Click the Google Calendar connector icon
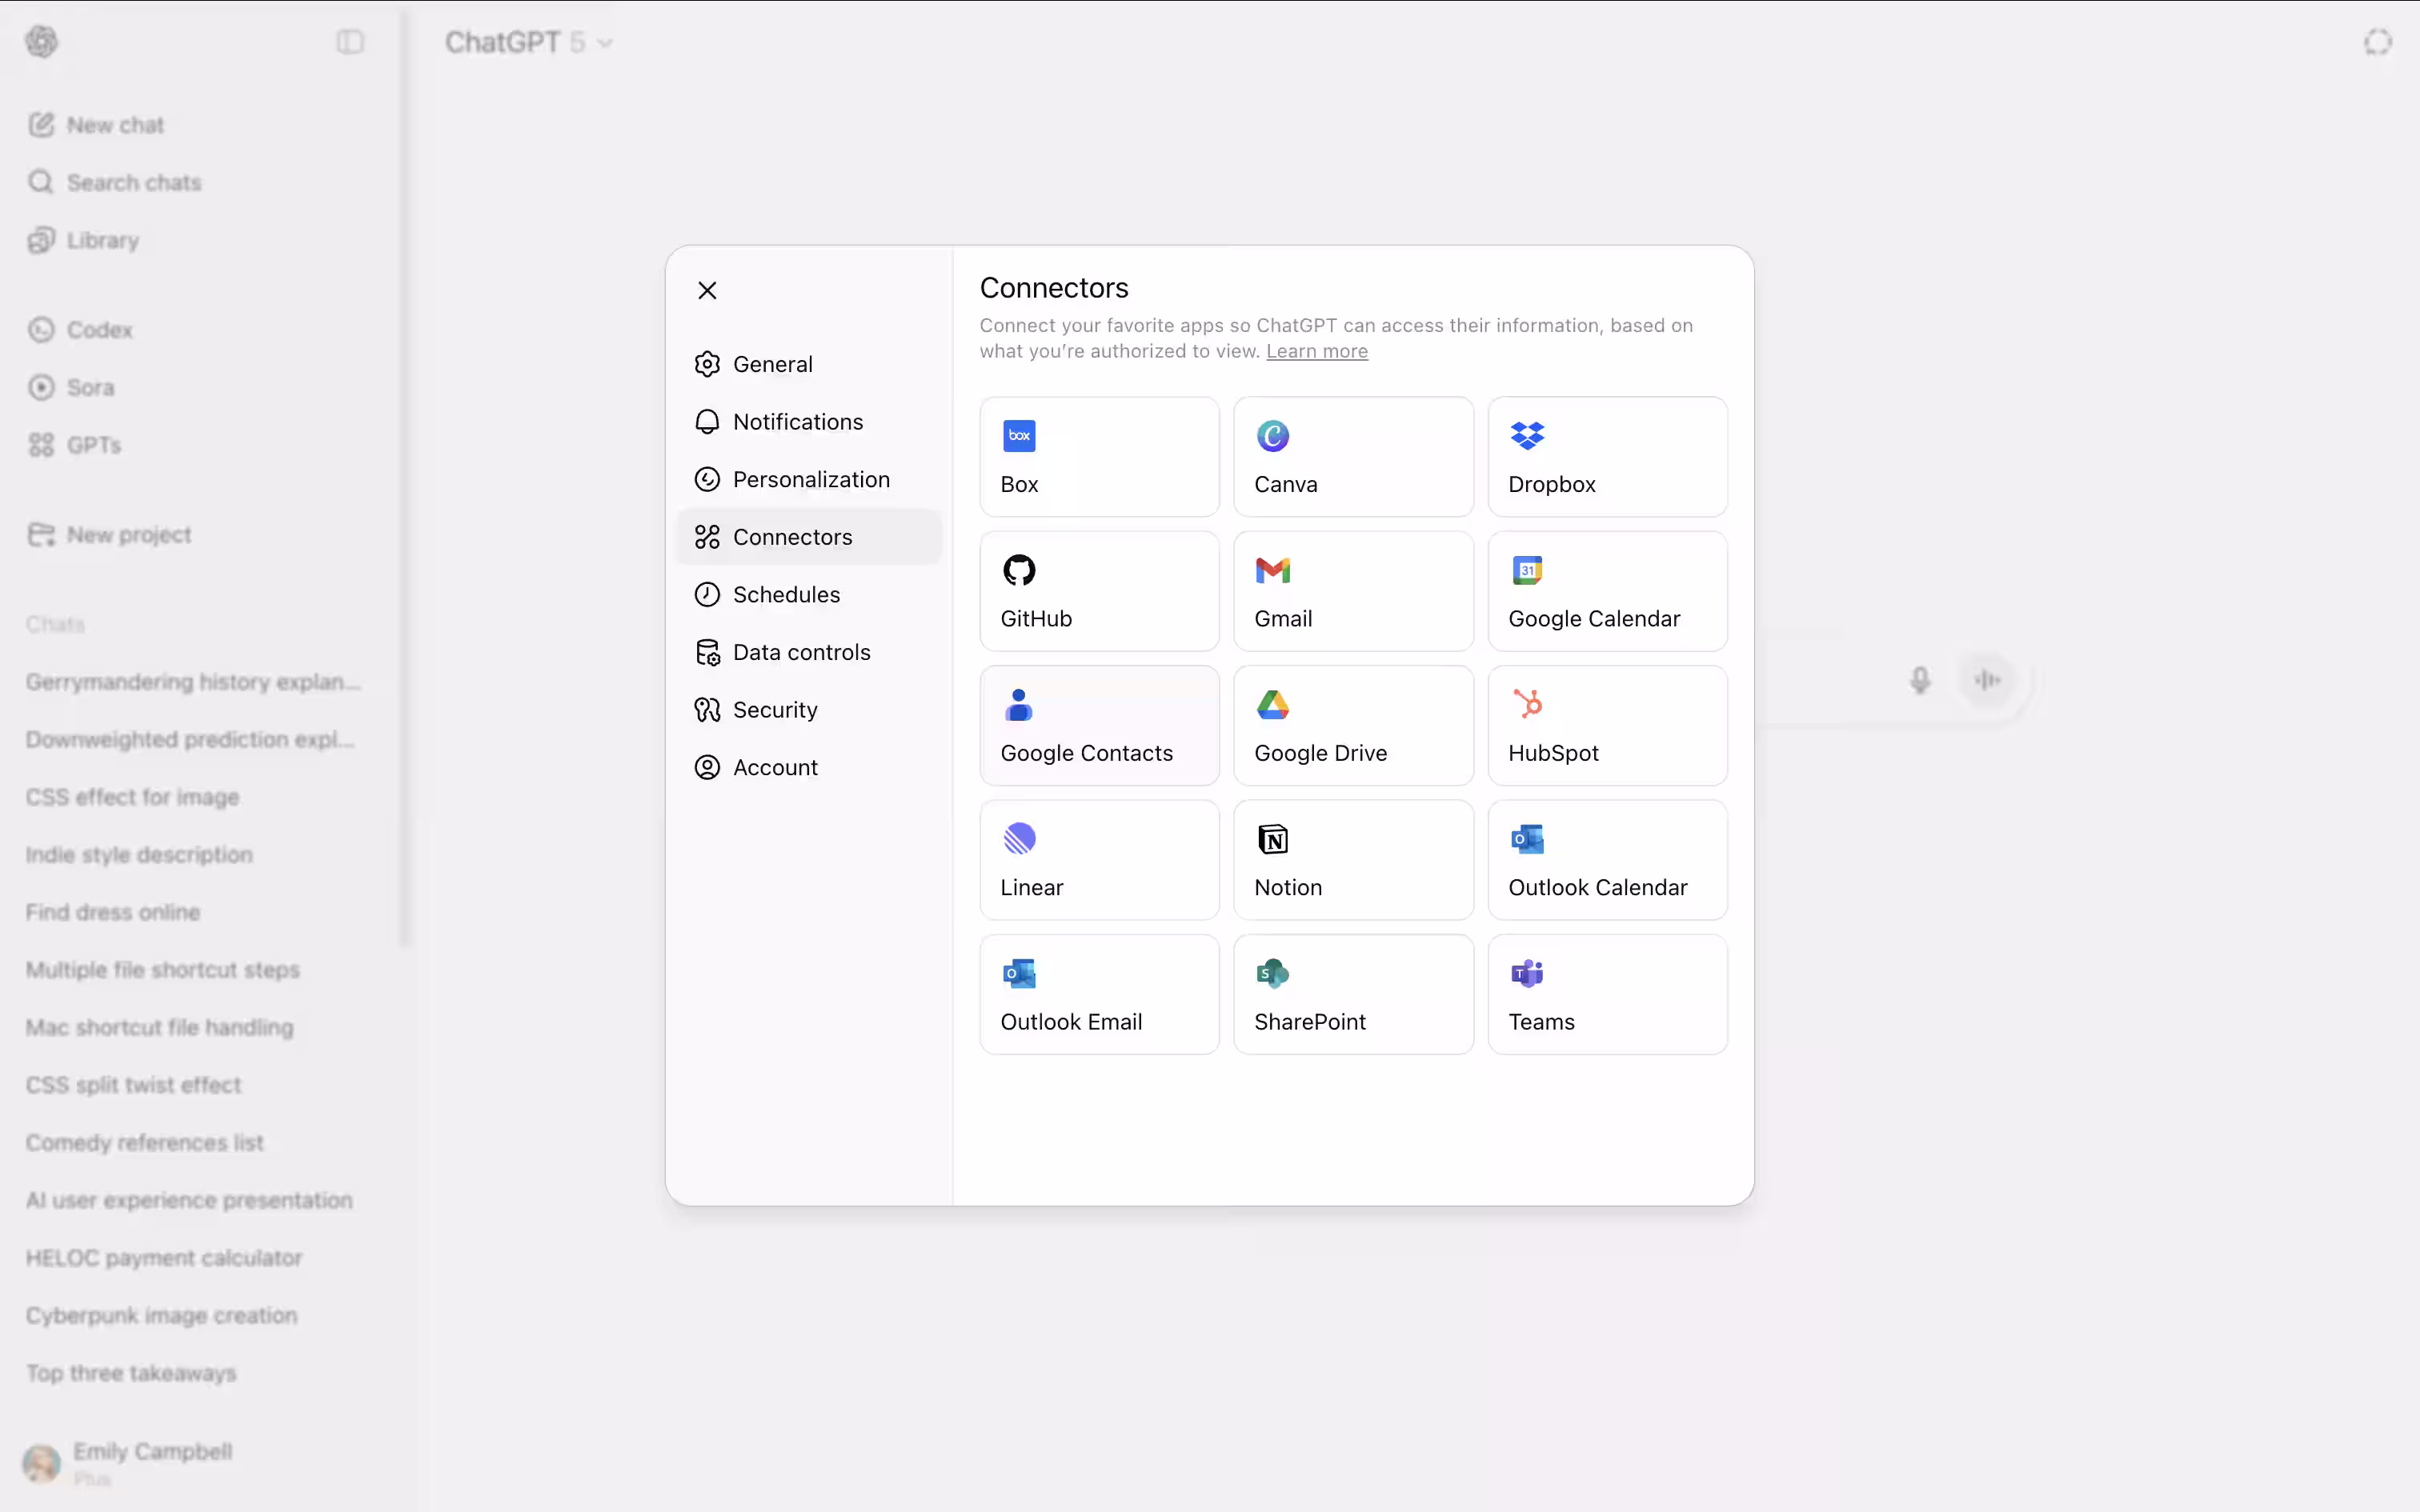 click(x=1527, y=570)
